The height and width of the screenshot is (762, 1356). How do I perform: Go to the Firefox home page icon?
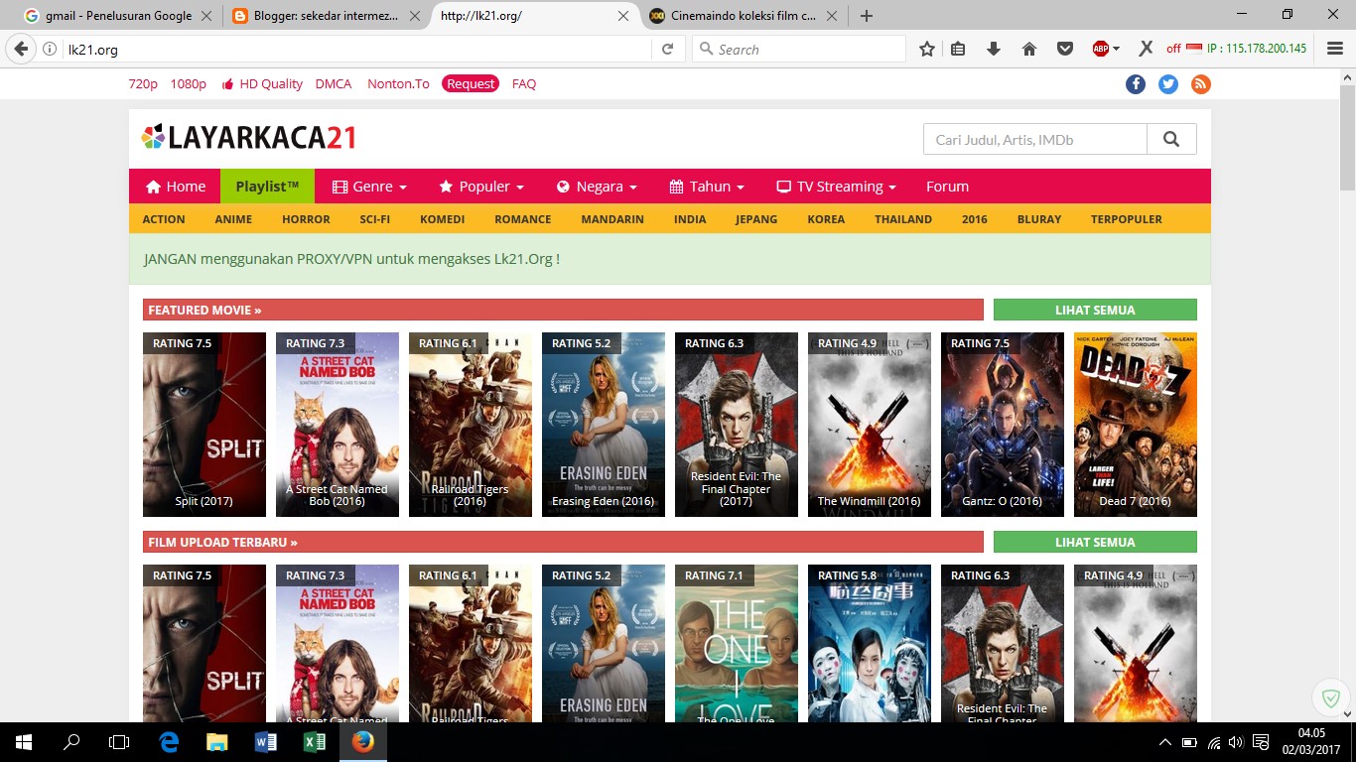(1029, 49)
